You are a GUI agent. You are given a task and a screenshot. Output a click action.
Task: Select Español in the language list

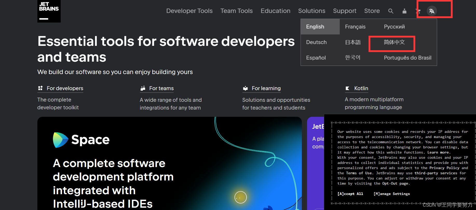pyautogui.click(x=316, y=58)
